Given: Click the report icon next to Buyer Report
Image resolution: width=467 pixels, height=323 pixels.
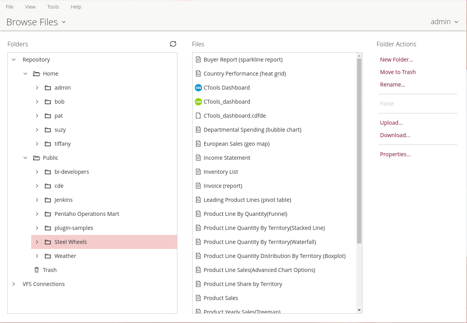Looking at the screenshot, I should tap(198, 60).
